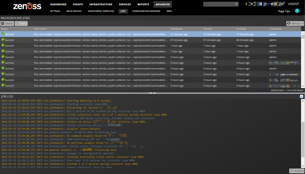Click 'Finished' cell 46 minutes ago

point(245,40)
